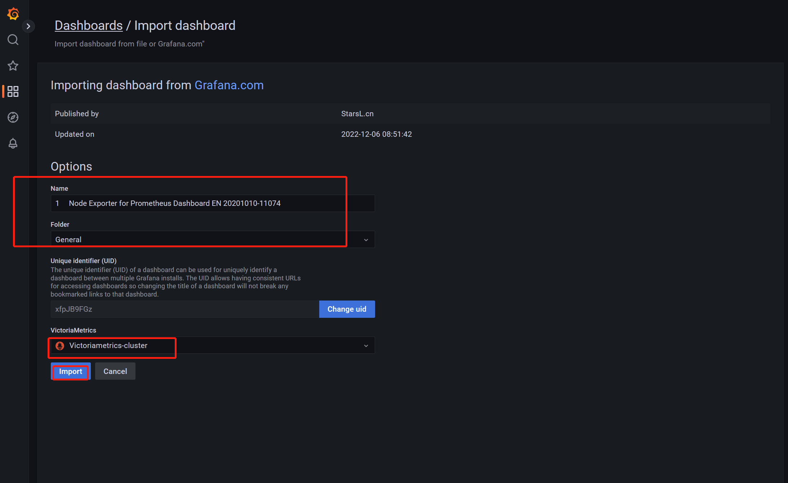Go back to Dashboards via breadcrumb link
The height and width of the screenshot is (483, 788).
[x=89, y=26]
